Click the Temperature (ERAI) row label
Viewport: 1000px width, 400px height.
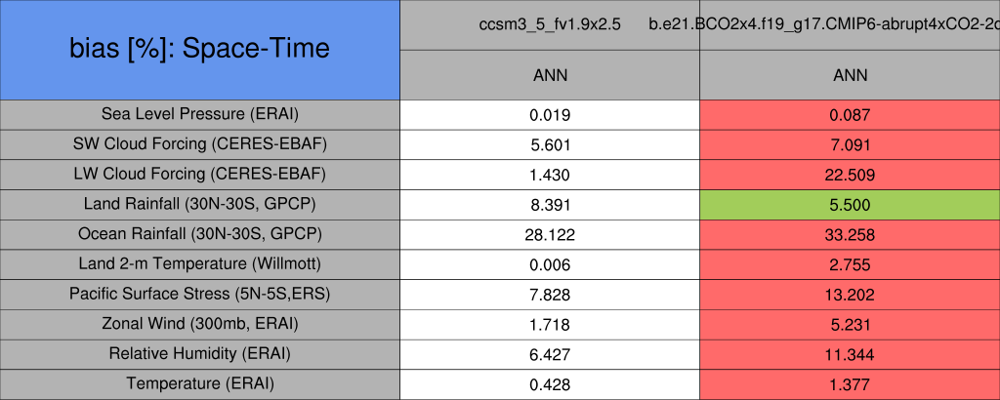pos(200,384)
